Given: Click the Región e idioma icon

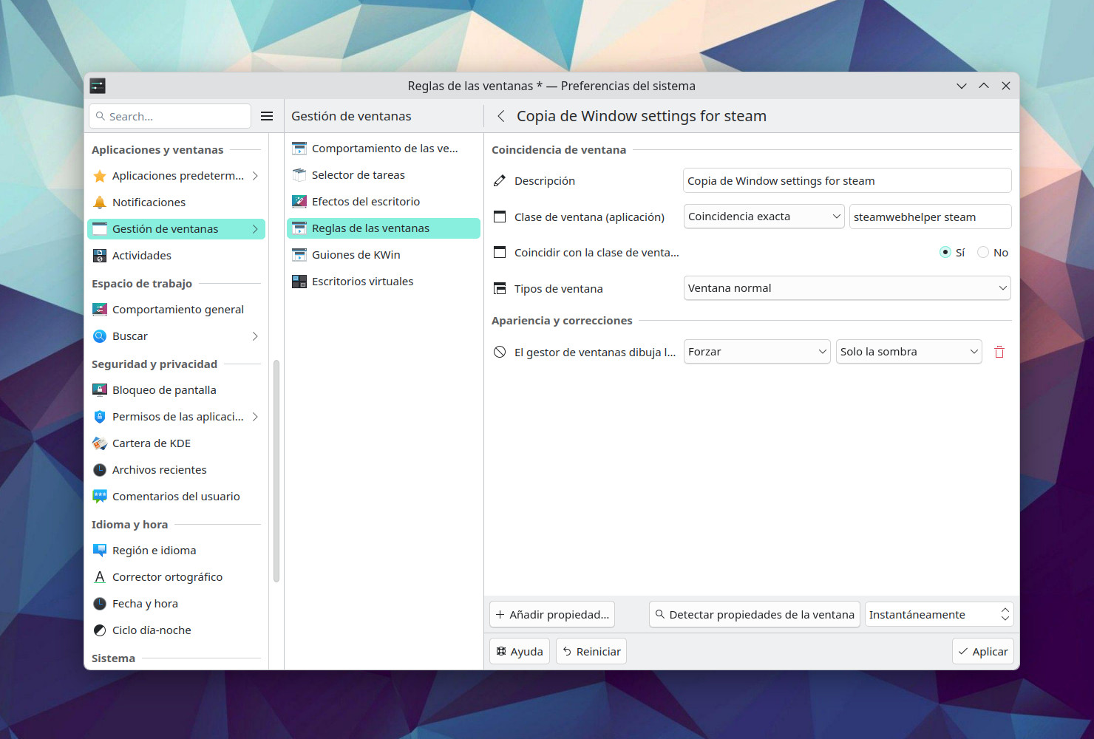Looking at the screenshot, I should click(100, 551).
